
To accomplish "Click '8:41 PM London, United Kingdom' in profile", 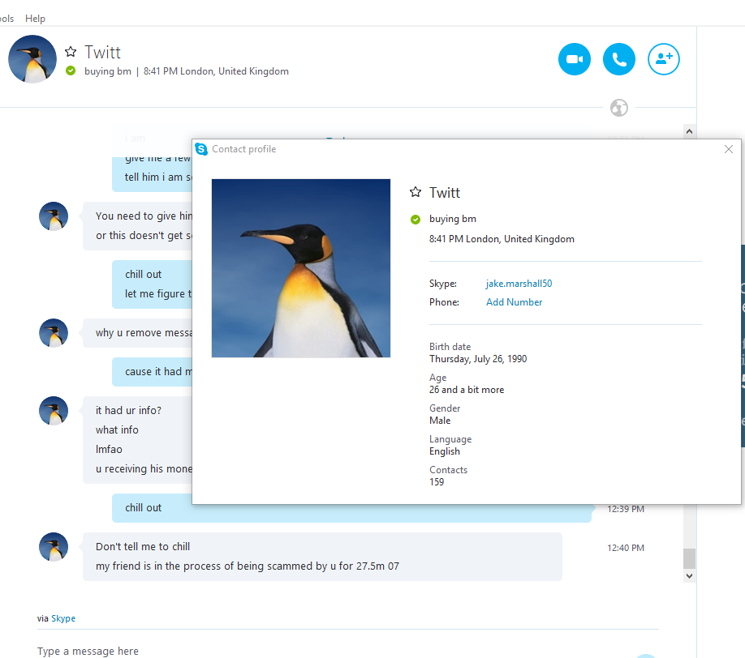I will click(502, 238).
